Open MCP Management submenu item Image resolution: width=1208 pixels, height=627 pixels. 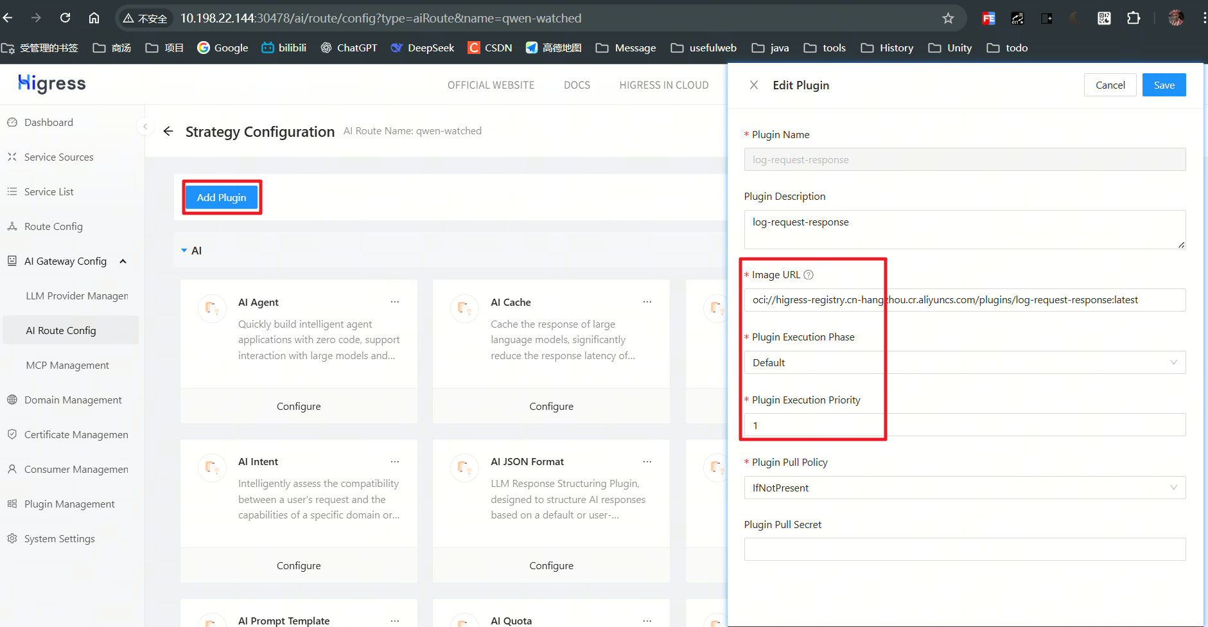(x=67, y=365)
